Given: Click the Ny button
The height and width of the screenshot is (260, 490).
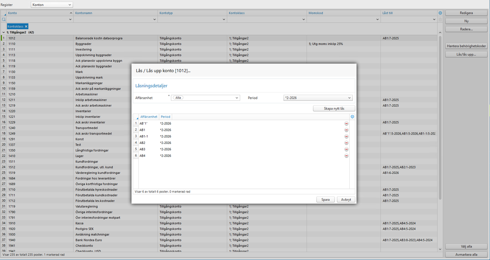Looking at the screenshot, I should point(466,21).
